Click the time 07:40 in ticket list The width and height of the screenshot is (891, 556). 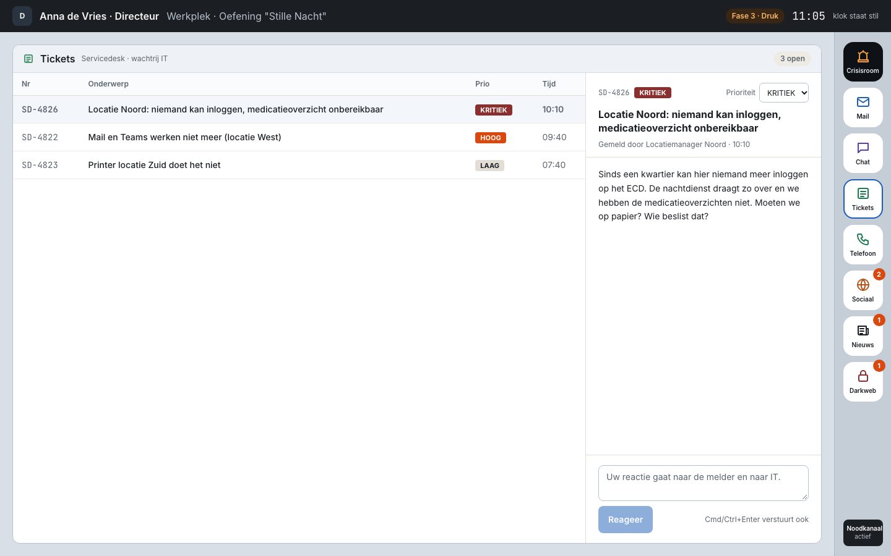click(554, 165)
